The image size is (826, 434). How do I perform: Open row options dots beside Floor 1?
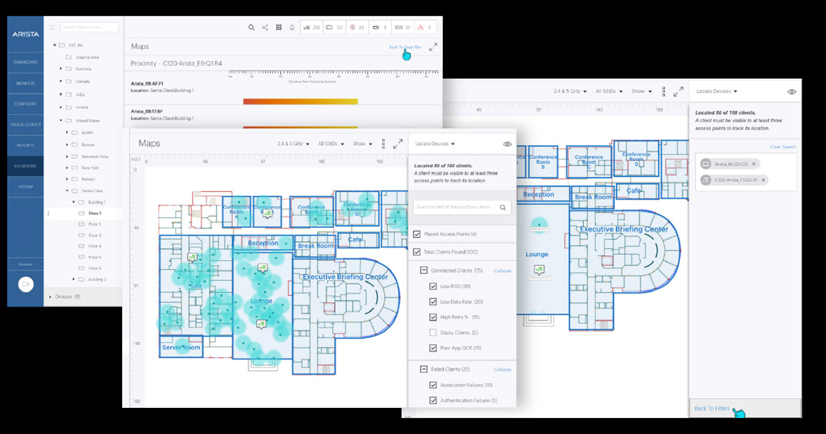48,213
